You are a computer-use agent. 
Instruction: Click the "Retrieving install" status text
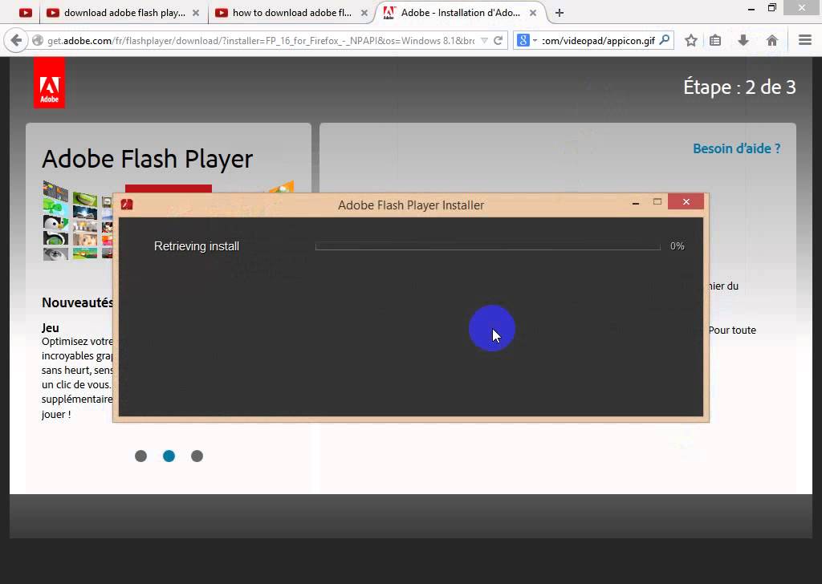pos(197,246)
